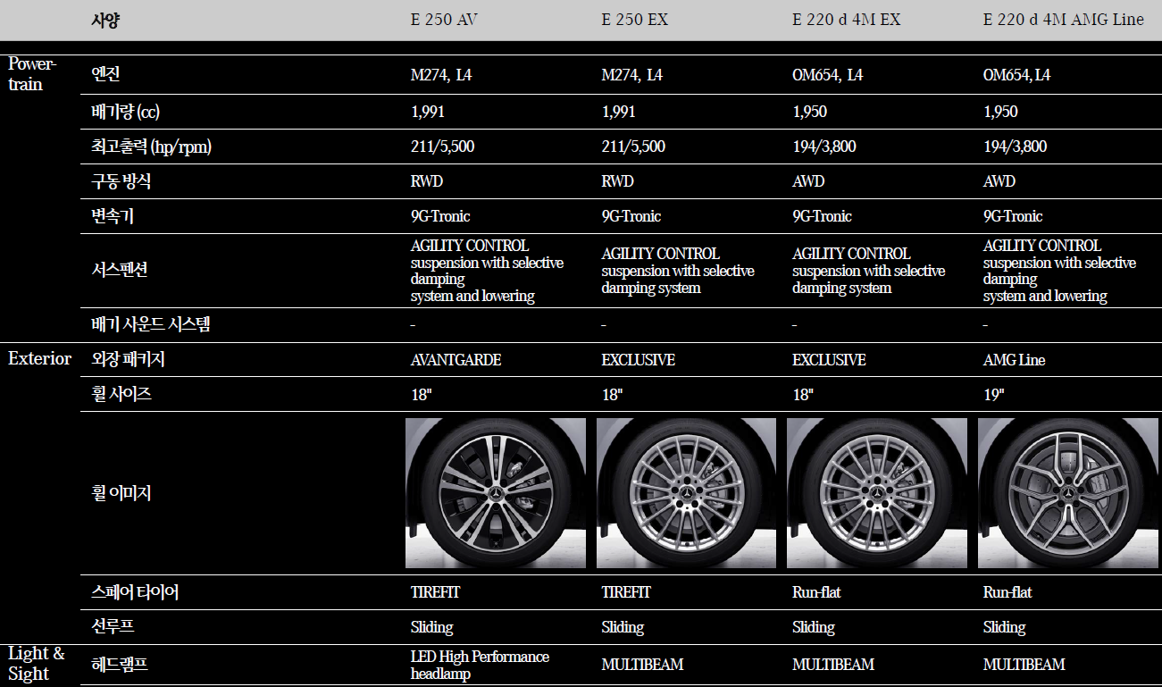This screenshot has width=1162, height=687.
Task: Click the 'Light & Sight' section label
Action: click(37, 664)
